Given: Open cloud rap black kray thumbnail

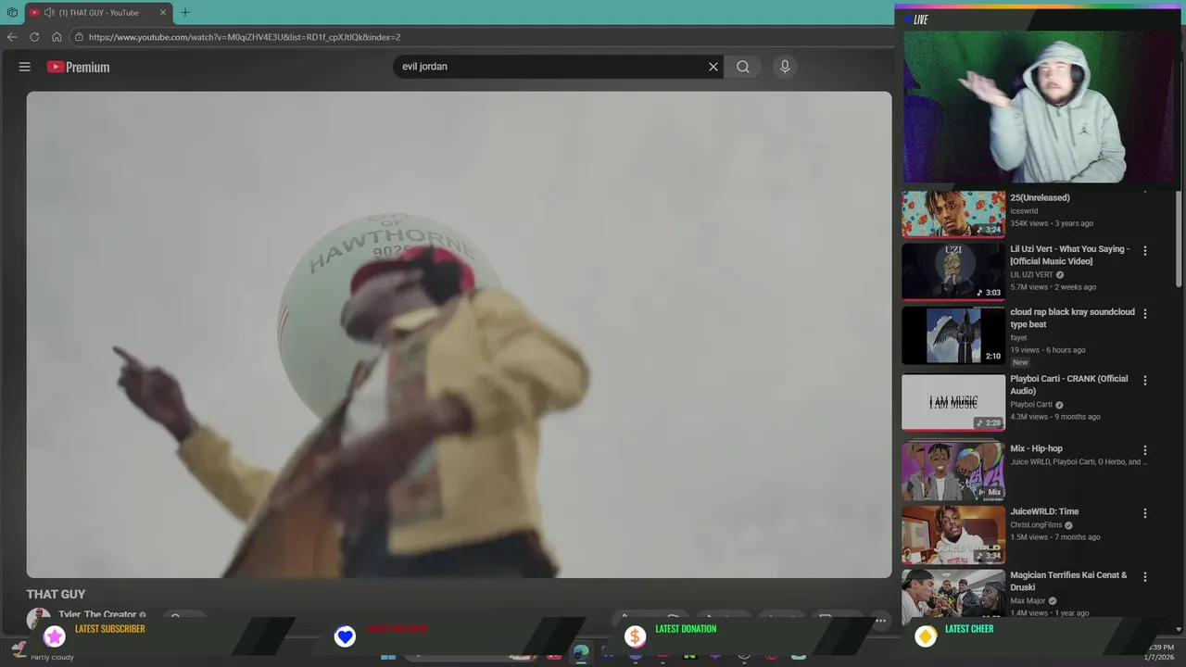Looking at the screenshot, I should tap(953, 335).
